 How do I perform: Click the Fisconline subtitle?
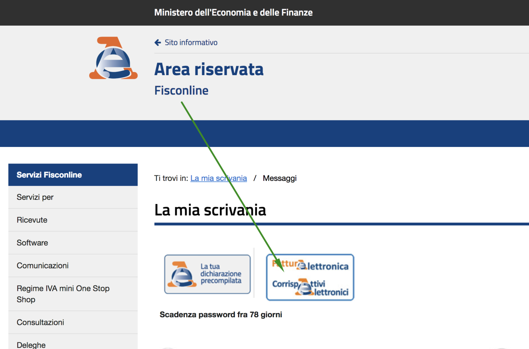coord(181,91)
